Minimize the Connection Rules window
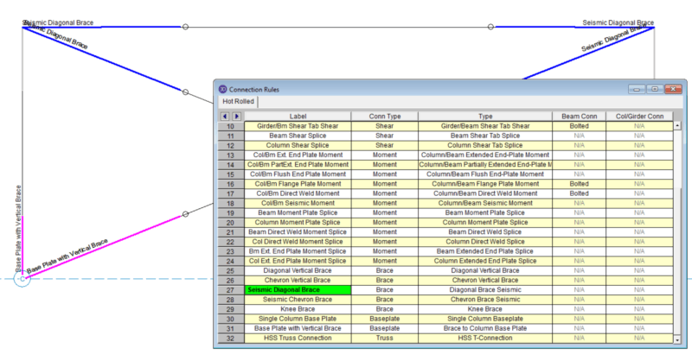This screenshot has width=692, height=361. click(638, 89)
